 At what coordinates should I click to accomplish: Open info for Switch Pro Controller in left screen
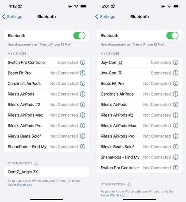[x=83, y=62]
